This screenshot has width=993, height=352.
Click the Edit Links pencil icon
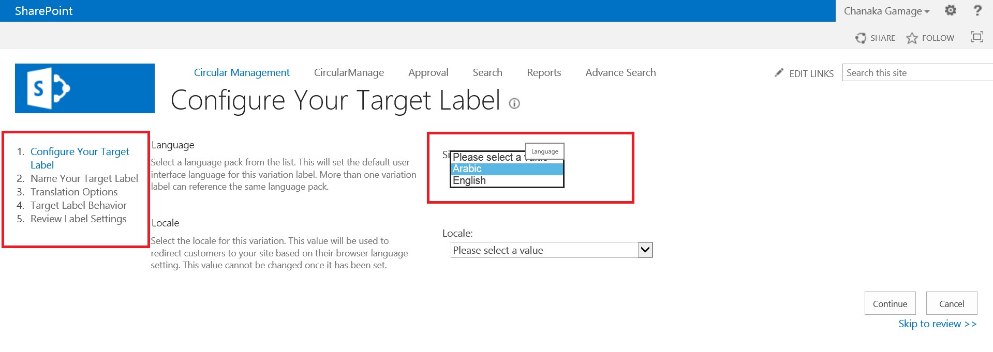coord(779,73)
